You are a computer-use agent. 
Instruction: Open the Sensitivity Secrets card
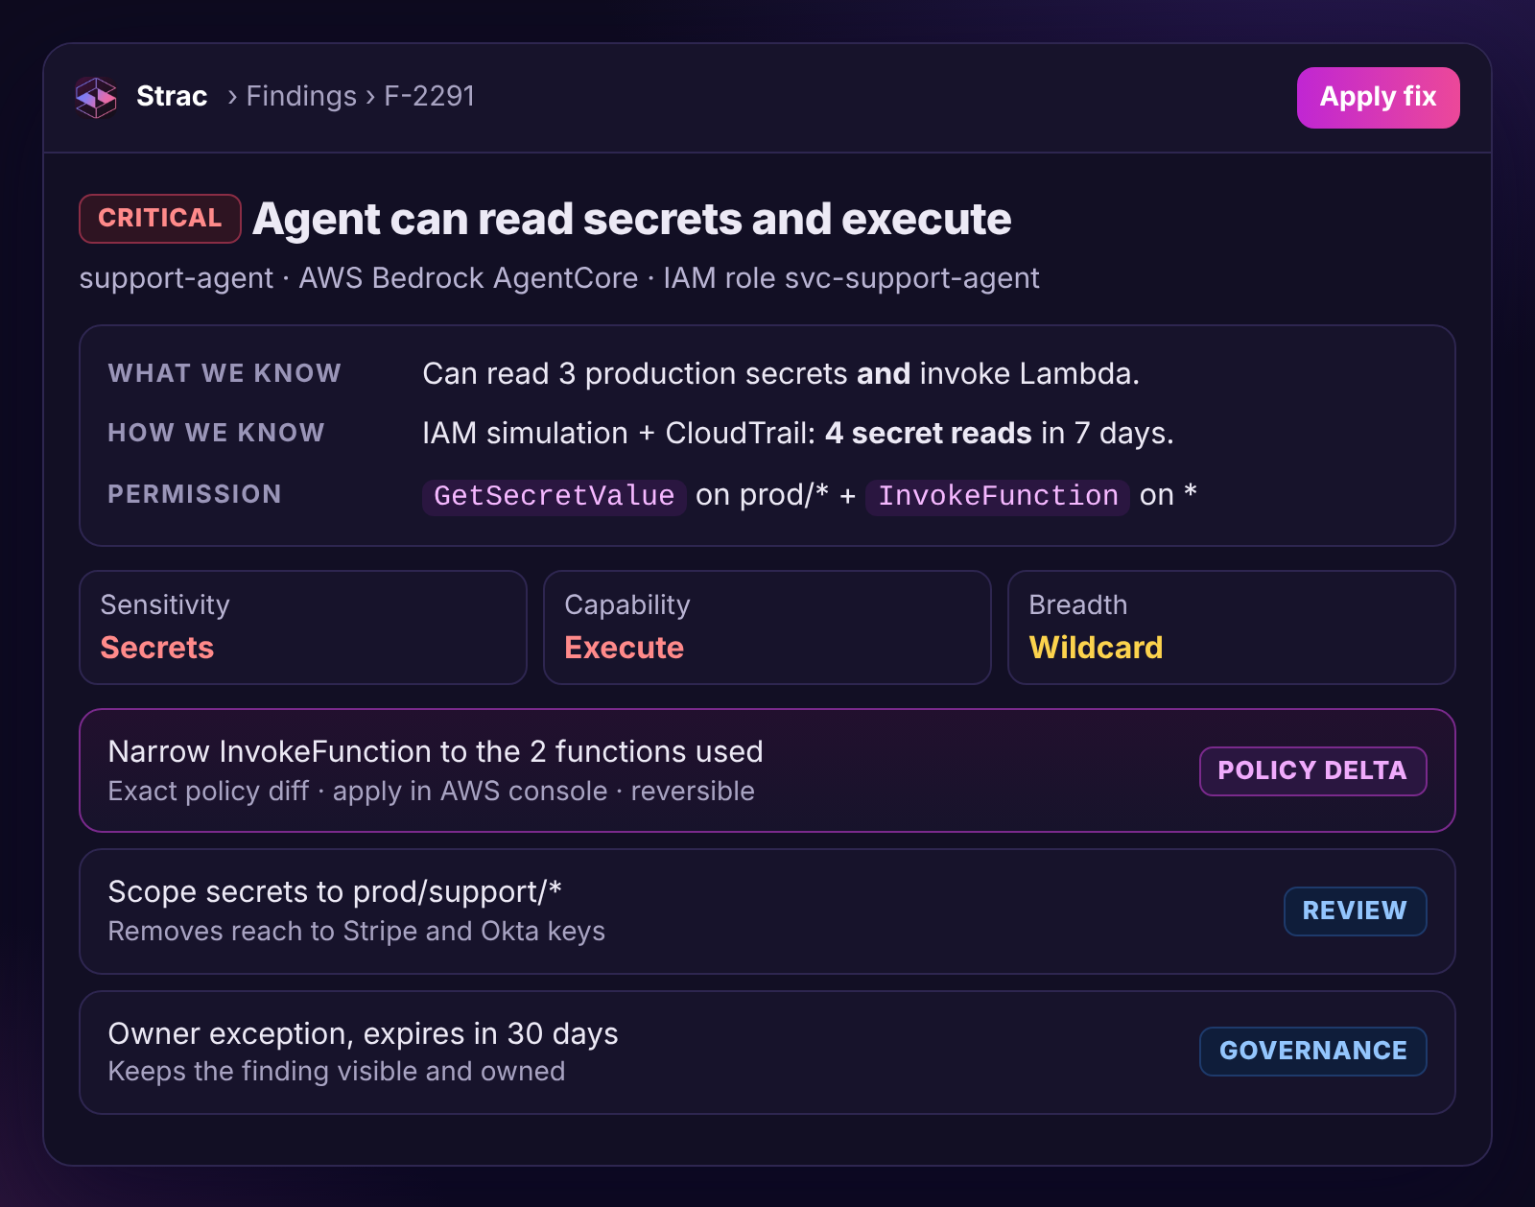tap(303, 627)
